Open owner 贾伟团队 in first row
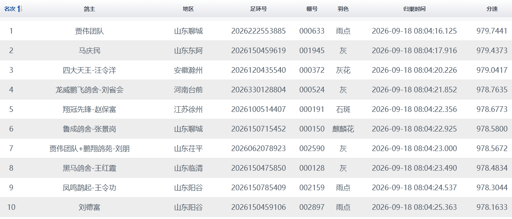The height and width of the screenshot is (219, 512). pyautogui.click(x=89, y=31)
